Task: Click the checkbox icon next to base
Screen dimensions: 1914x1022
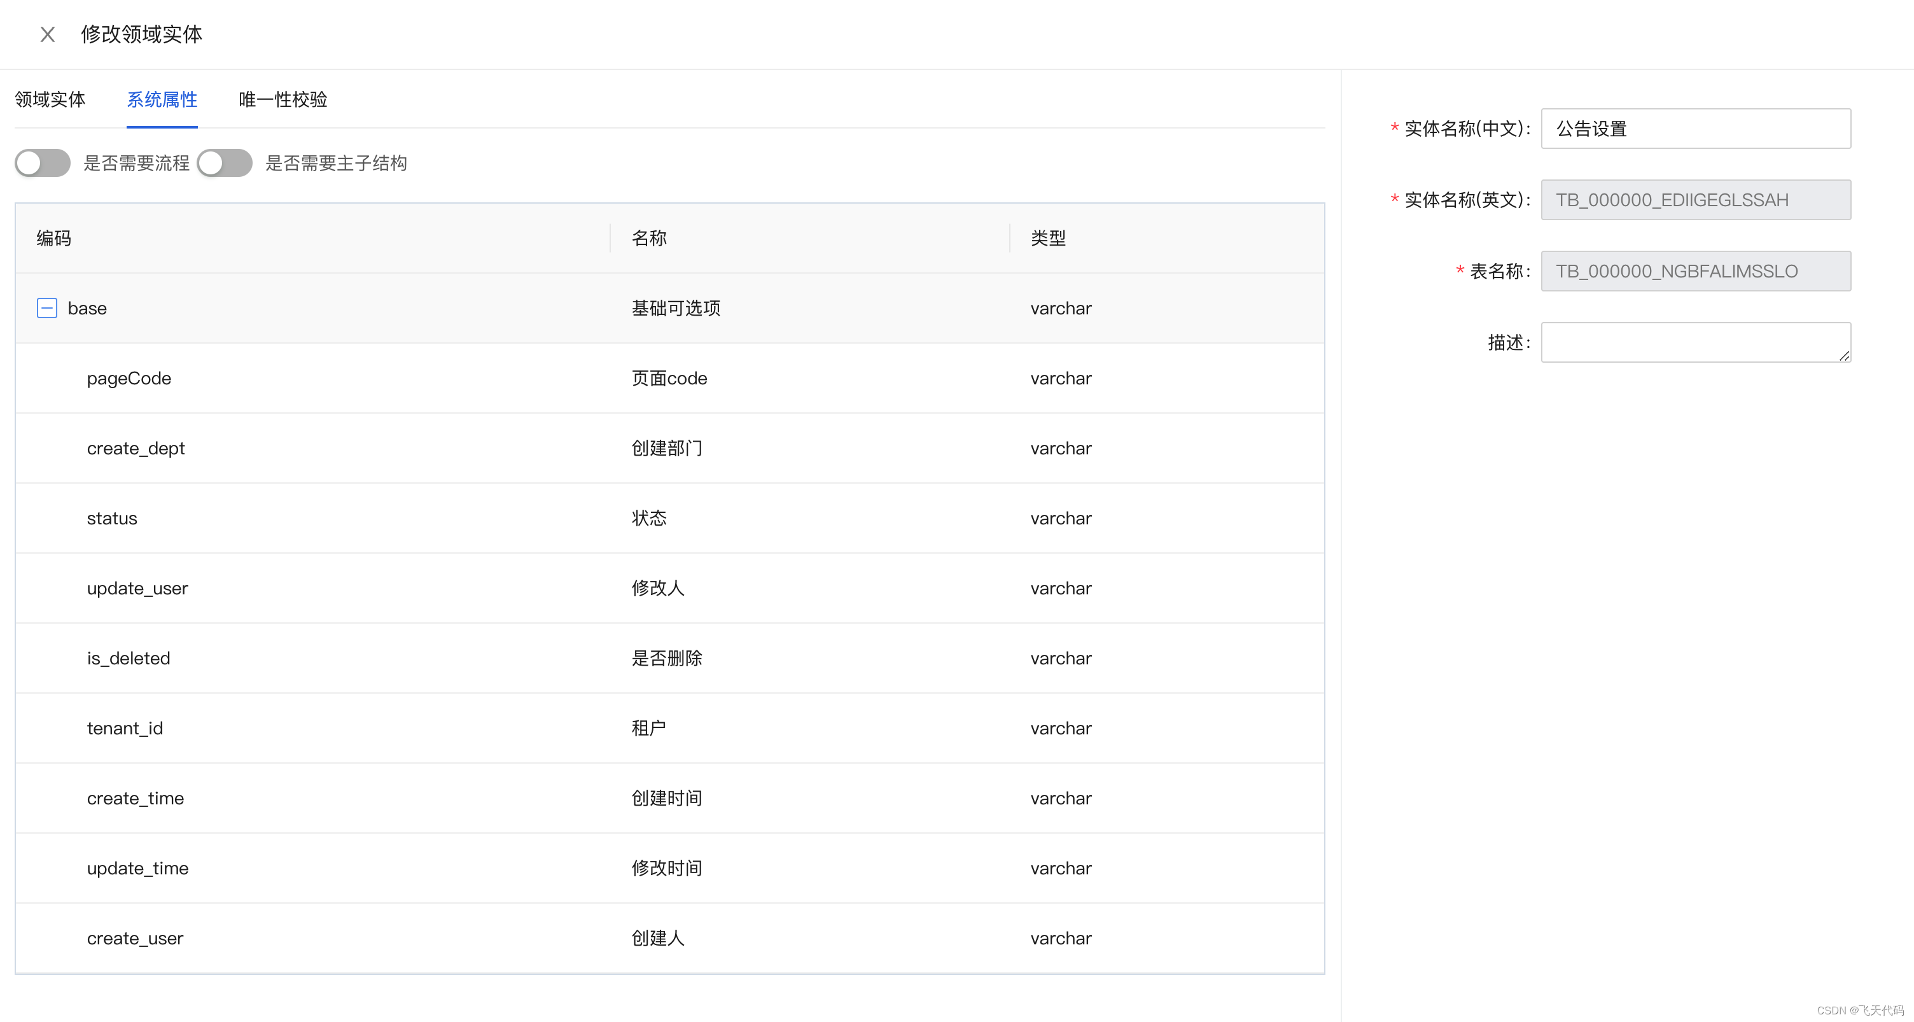Action: tap(46, 308)
